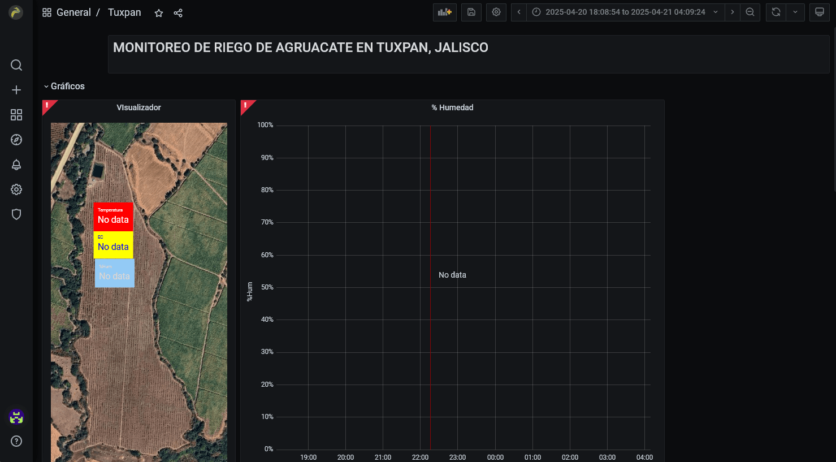Click the General folder breadcrumb link
Image resolution: width=836 pixels, height=462 pixels.
[73, 12]
